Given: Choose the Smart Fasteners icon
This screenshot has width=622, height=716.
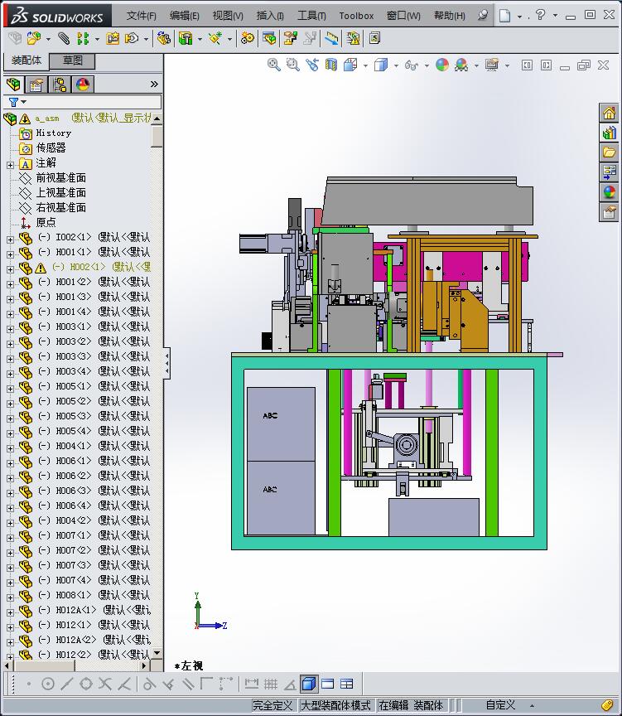Looking at the screenshot, I should (113, 38).
